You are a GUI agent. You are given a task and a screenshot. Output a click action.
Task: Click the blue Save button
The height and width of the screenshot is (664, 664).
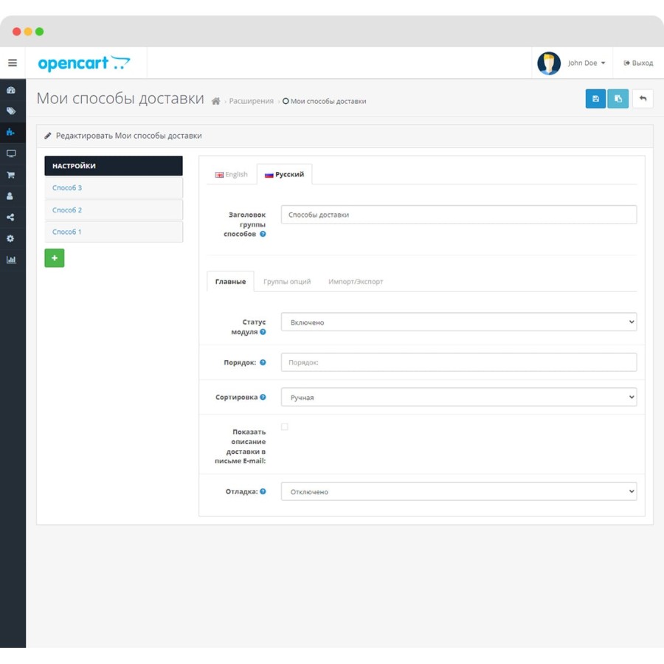(595, 99)
